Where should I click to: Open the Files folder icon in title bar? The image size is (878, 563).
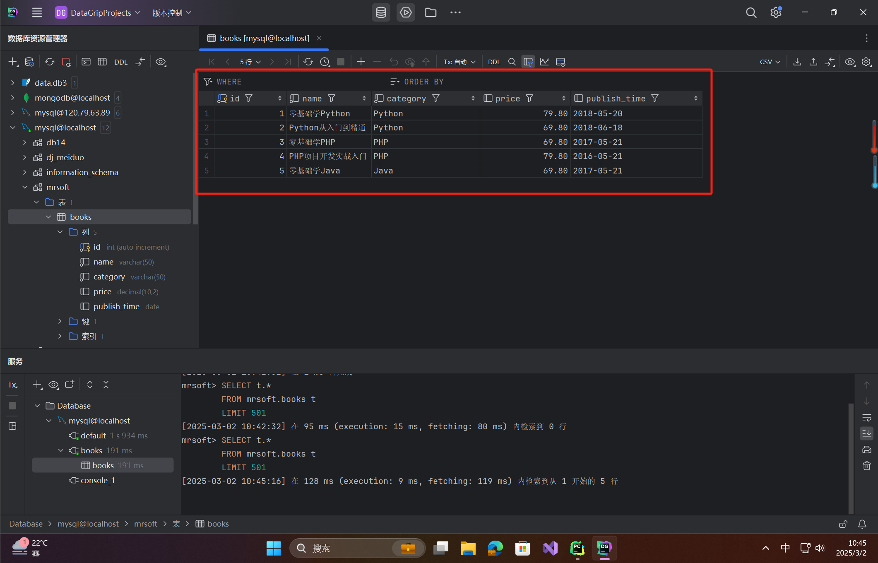[431, 12]
